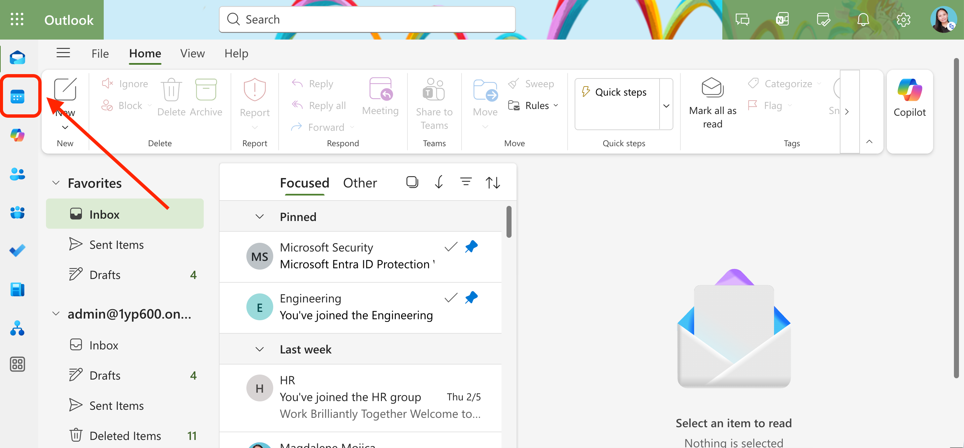Open the notifications bell
964x448 pixels.
(863, 19)
